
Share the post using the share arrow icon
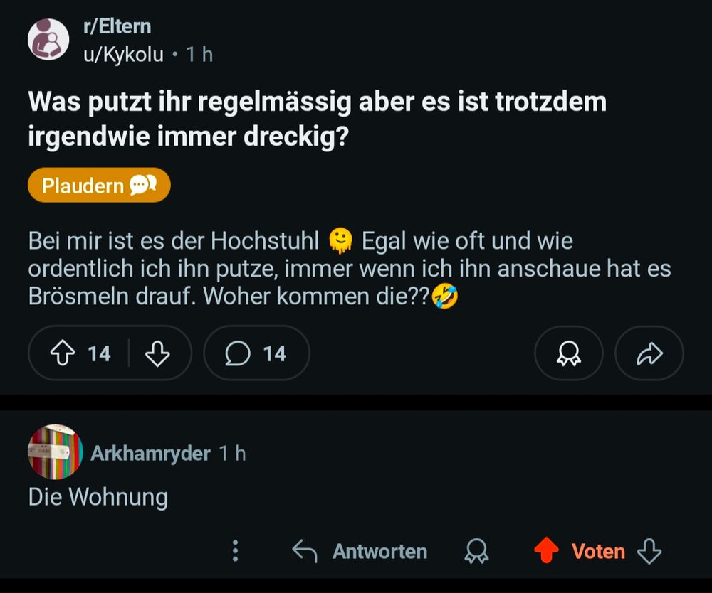(649, 353)
